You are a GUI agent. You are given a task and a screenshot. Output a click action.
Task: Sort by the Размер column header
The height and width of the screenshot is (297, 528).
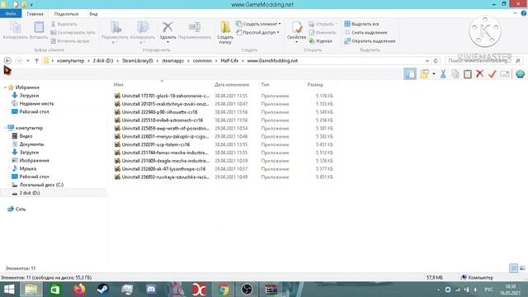(315, 85)
